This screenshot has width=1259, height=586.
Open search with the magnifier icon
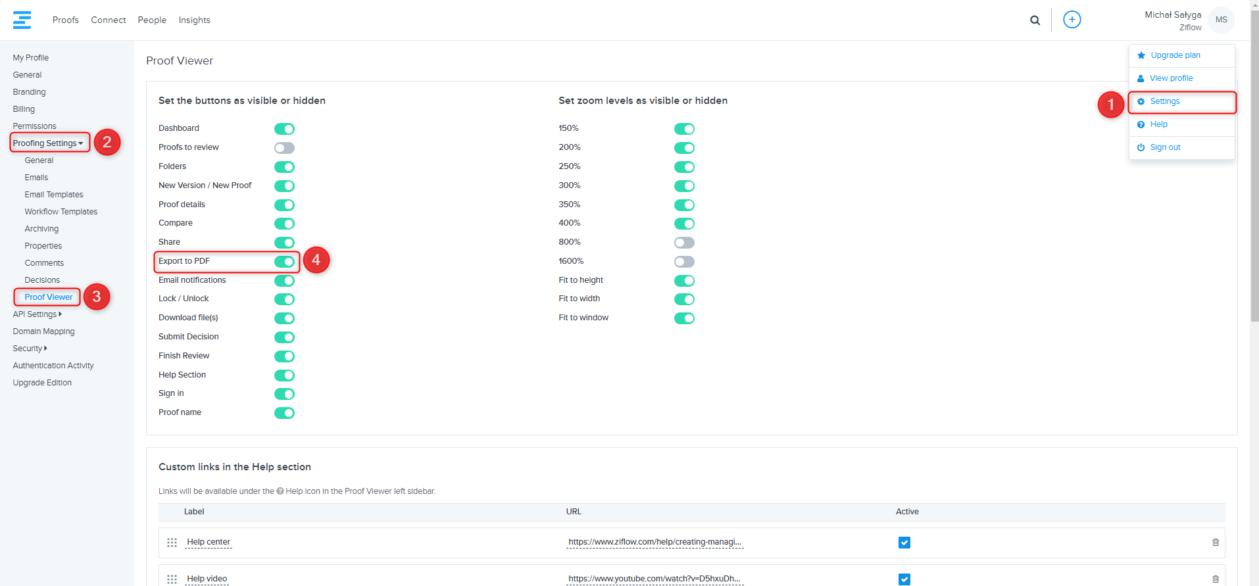click(1035, 20)
